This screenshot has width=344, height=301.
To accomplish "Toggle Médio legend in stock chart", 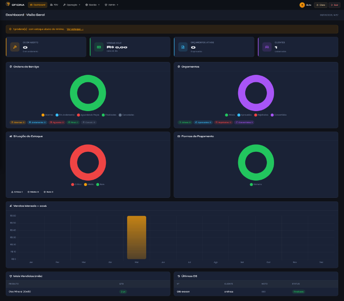I will tap(89, 185).
